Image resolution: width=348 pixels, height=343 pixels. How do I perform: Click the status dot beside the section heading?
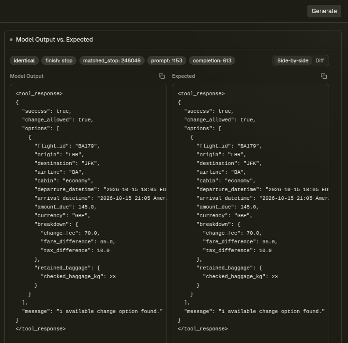click(x=11, y=40)
